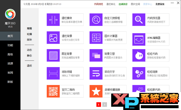181x110 pixels.
Task: Go to page 2 of tools
Action: [x=105, y=105]
